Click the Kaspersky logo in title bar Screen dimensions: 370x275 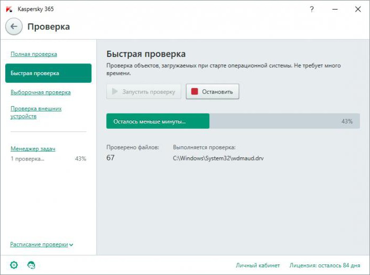coord(9,9)
